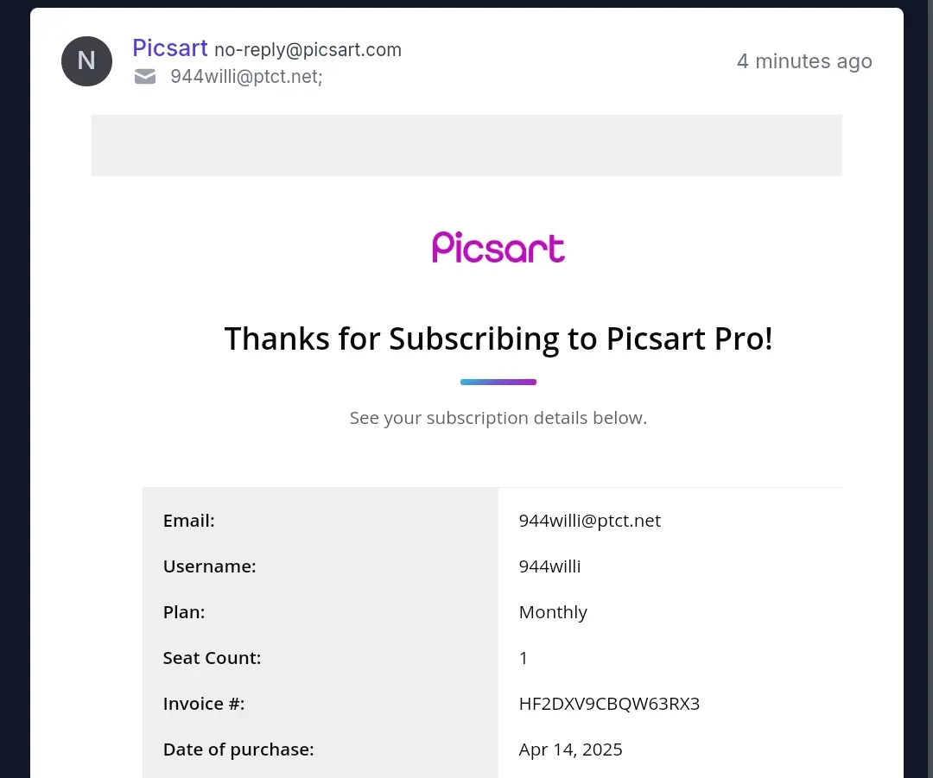Click the recipient address 944willi@ptct.net;
Screen dimensions: 933x778
coord(246,77)
